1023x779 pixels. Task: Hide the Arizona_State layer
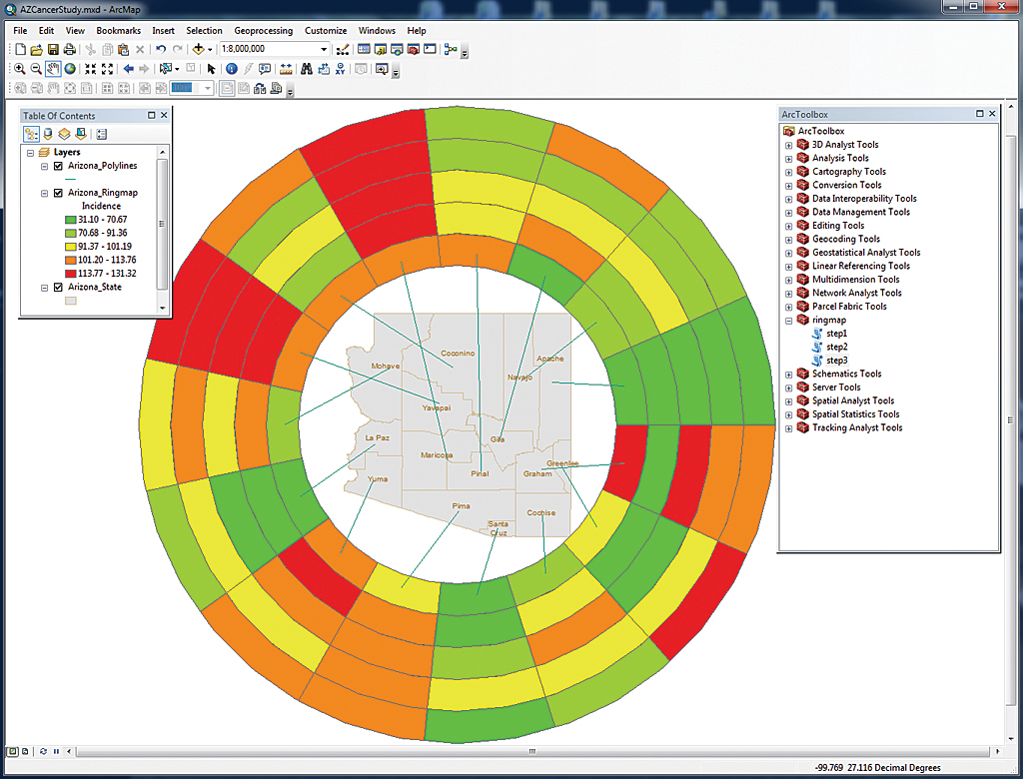[x=58, y=287]
